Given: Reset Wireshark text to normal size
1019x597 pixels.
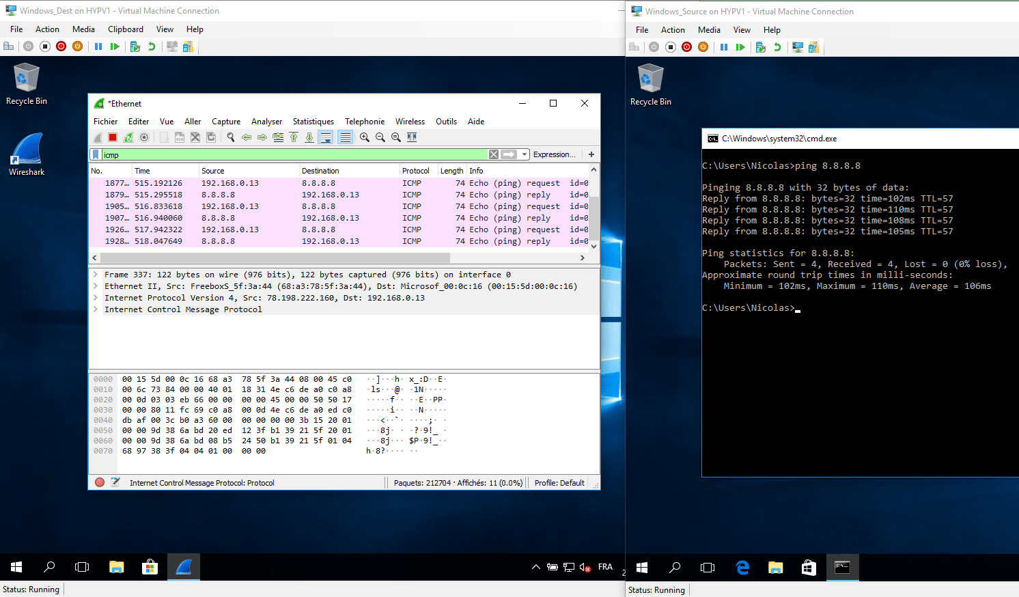Looking at the screenshot, I should (x=396, y=137).
